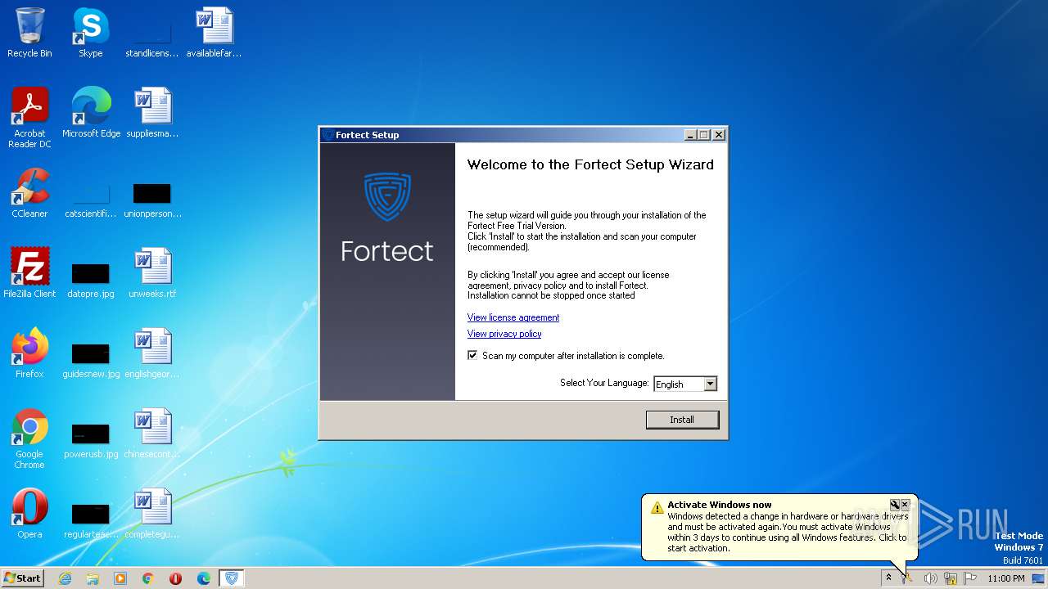Image resolution: width=1048 pixels, height=589 pixels.
Task: Open View privacy policy link
Action: pos(504,334)
